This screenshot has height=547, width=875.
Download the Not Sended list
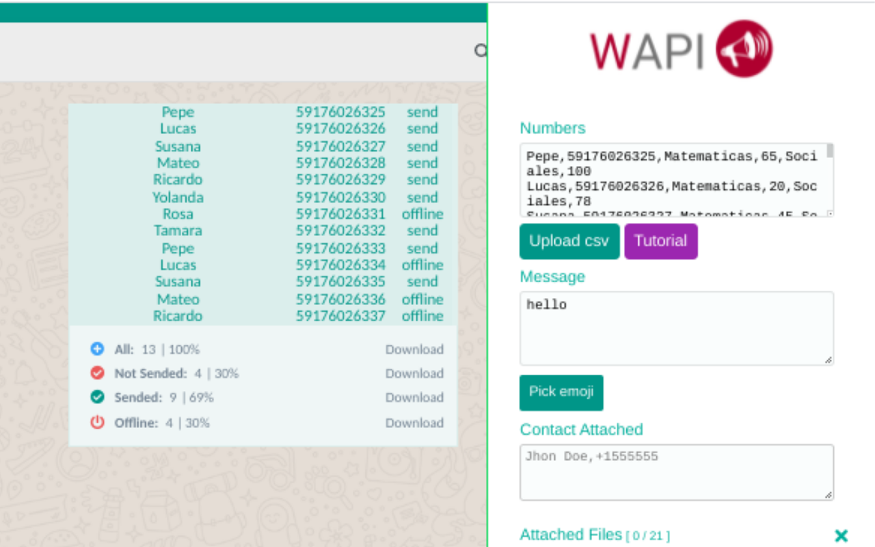(x=414, y=373)
